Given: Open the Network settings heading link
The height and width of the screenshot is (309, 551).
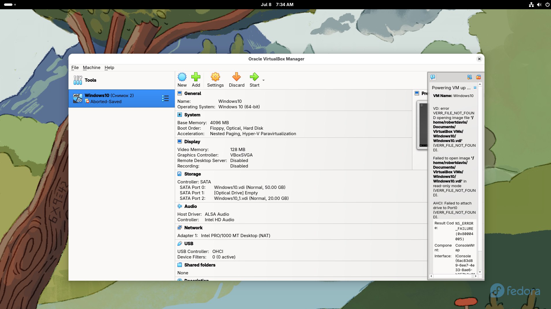Looking at the screenshot, I should click(x=193, y=228).
